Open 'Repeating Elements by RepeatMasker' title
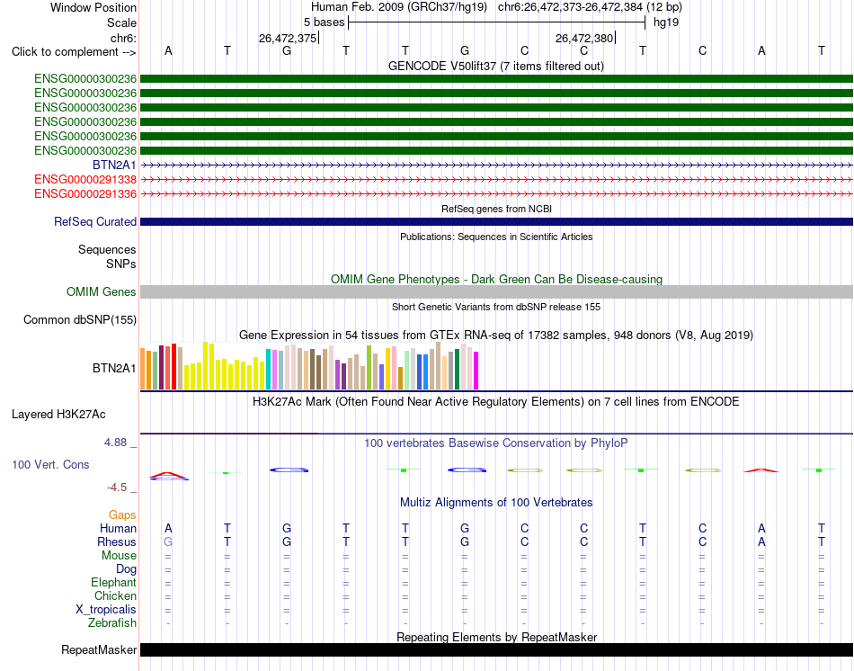The width and height of the screenshot is (854, 671). pyautogui.click(x=496, y=637)
